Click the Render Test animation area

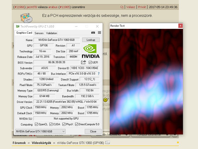pyautogui.click(x=146, y=81)
